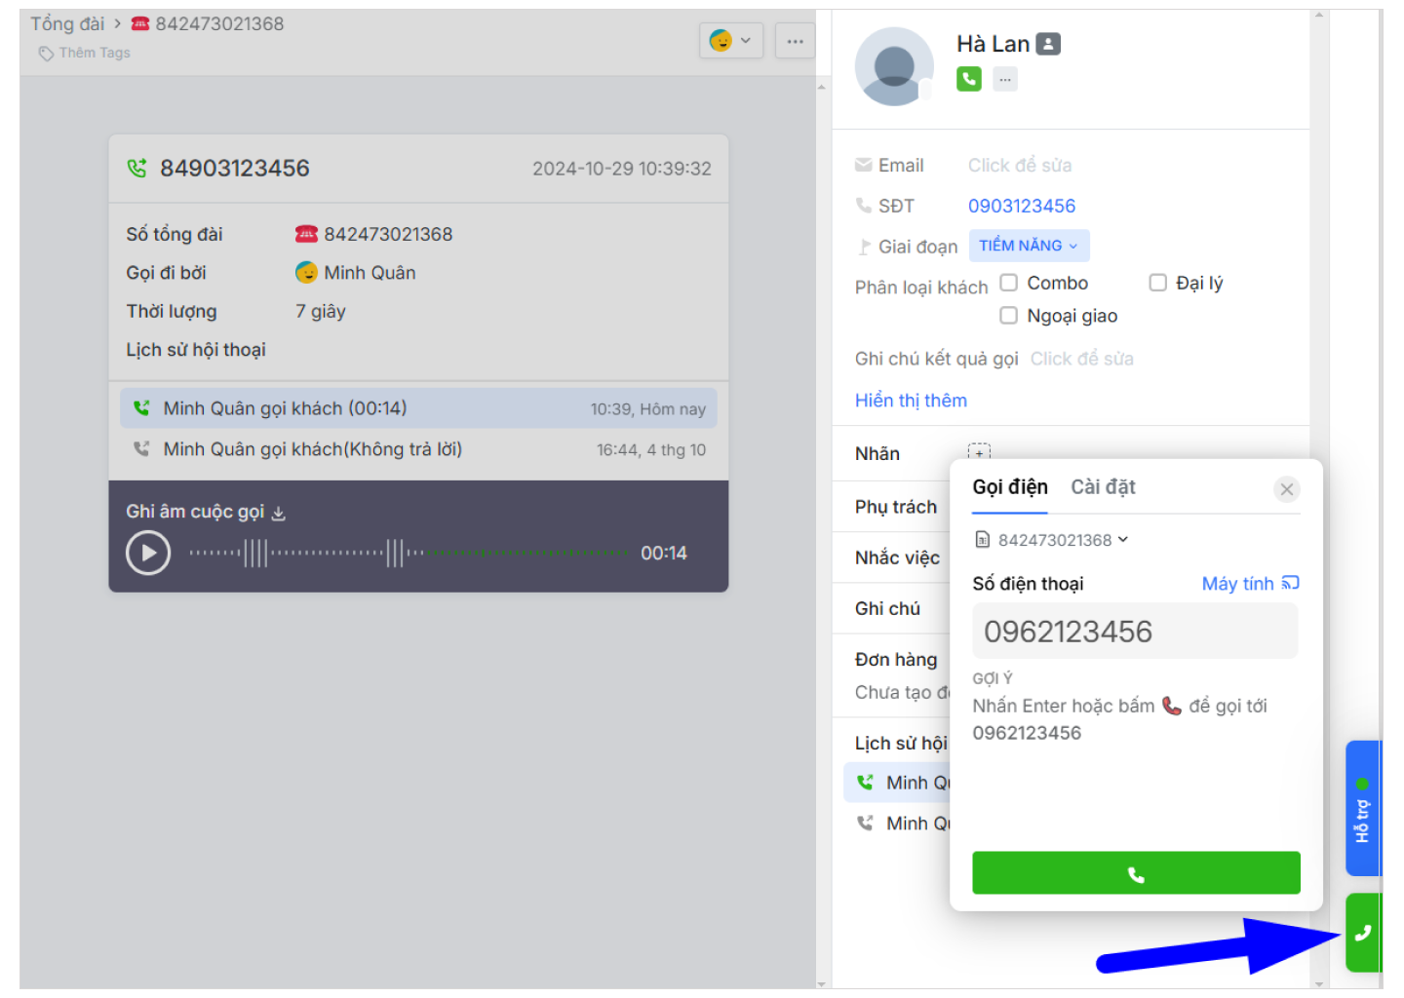Click the add label plus icon

click(979, 452)
